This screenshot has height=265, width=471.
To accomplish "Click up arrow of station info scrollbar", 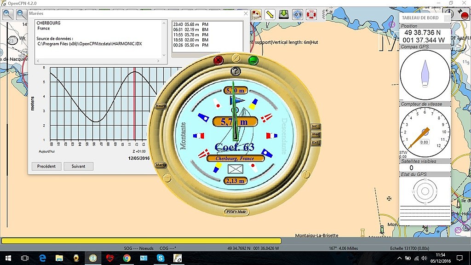I will 164,23.
